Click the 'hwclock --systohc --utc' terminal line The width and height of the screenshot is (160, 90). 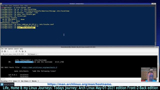(27, 13)
